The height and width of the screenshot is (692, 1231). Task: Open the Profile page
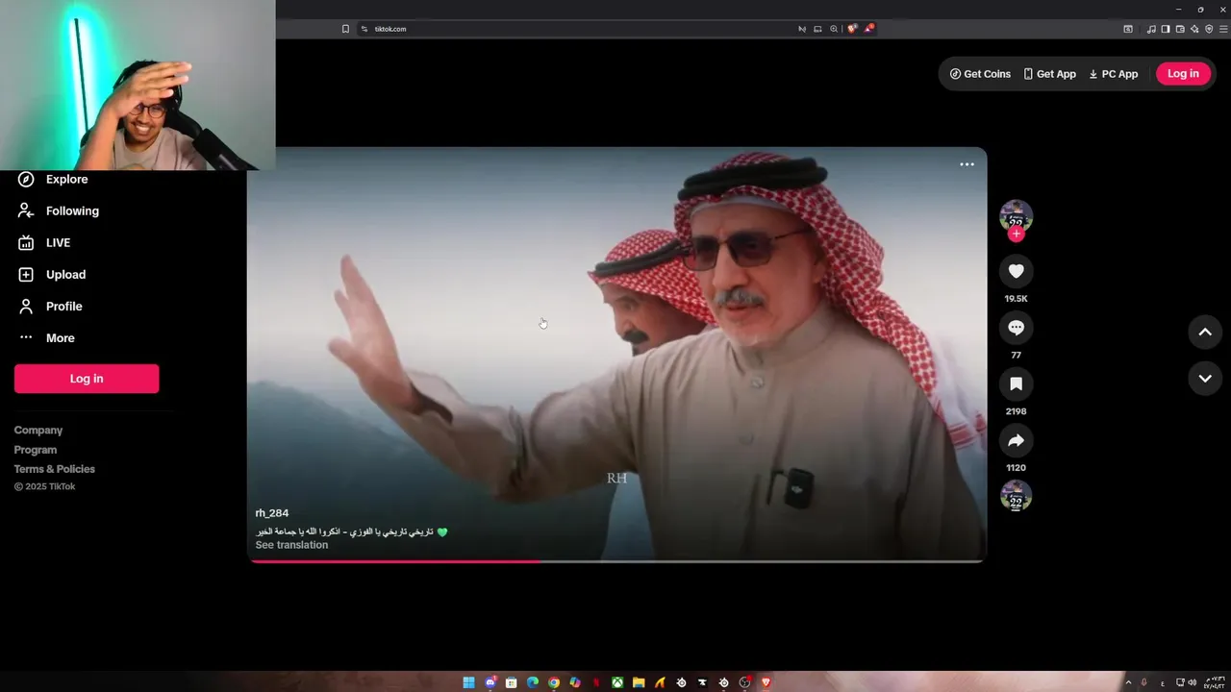[x=50, y=306]
